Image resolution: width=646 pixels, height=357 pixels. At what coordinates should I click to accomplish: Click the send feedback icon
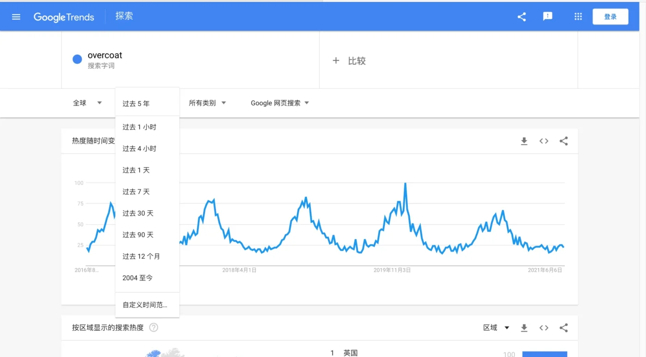point(548,17)
